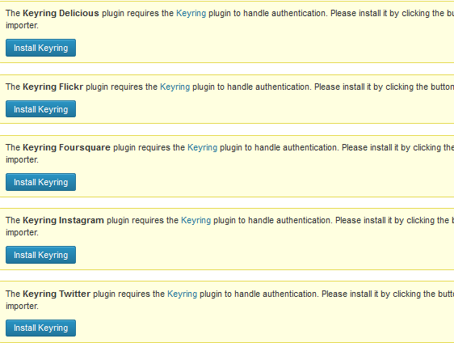Viewport: 454px width, 343px height.
Task: Click Install Keyring under Keyring Flickr notice
Action: pyautogui.click(x=41, y=109)
